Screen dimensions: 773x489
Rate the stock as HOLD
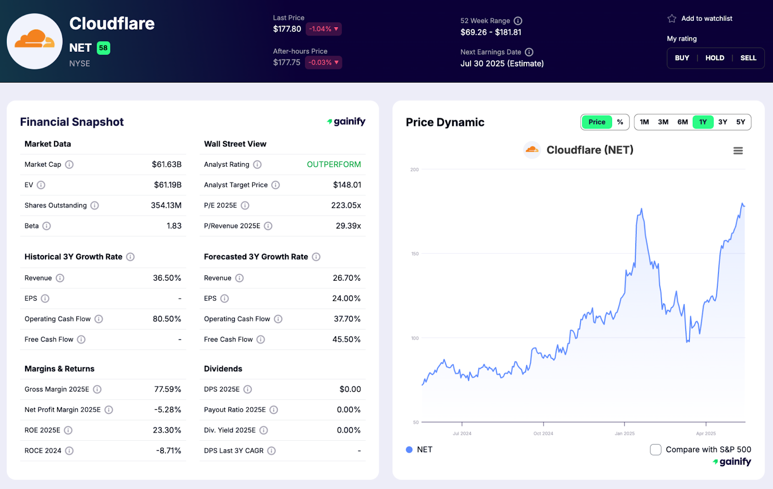(715, 58)
